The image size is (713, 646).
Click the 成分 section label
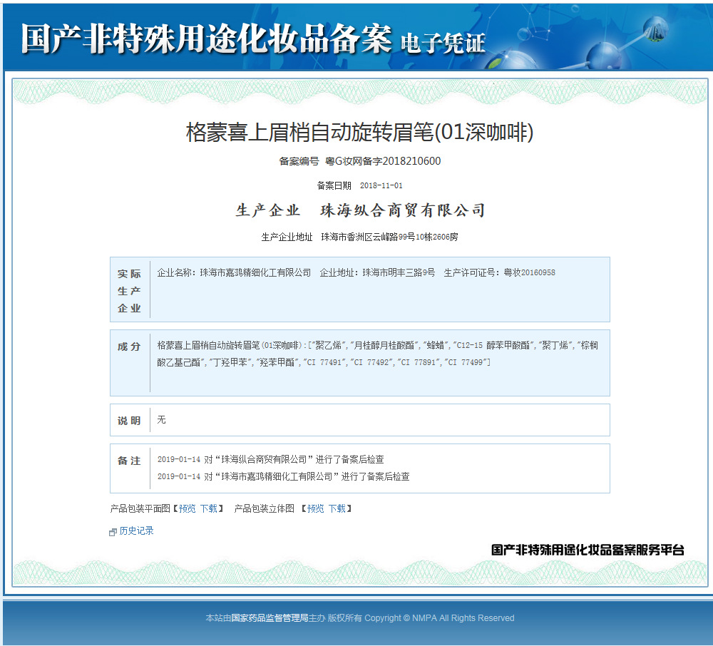click(129, 347)
